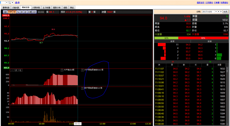Click the 總量 column header in tick table

[219, 65]
